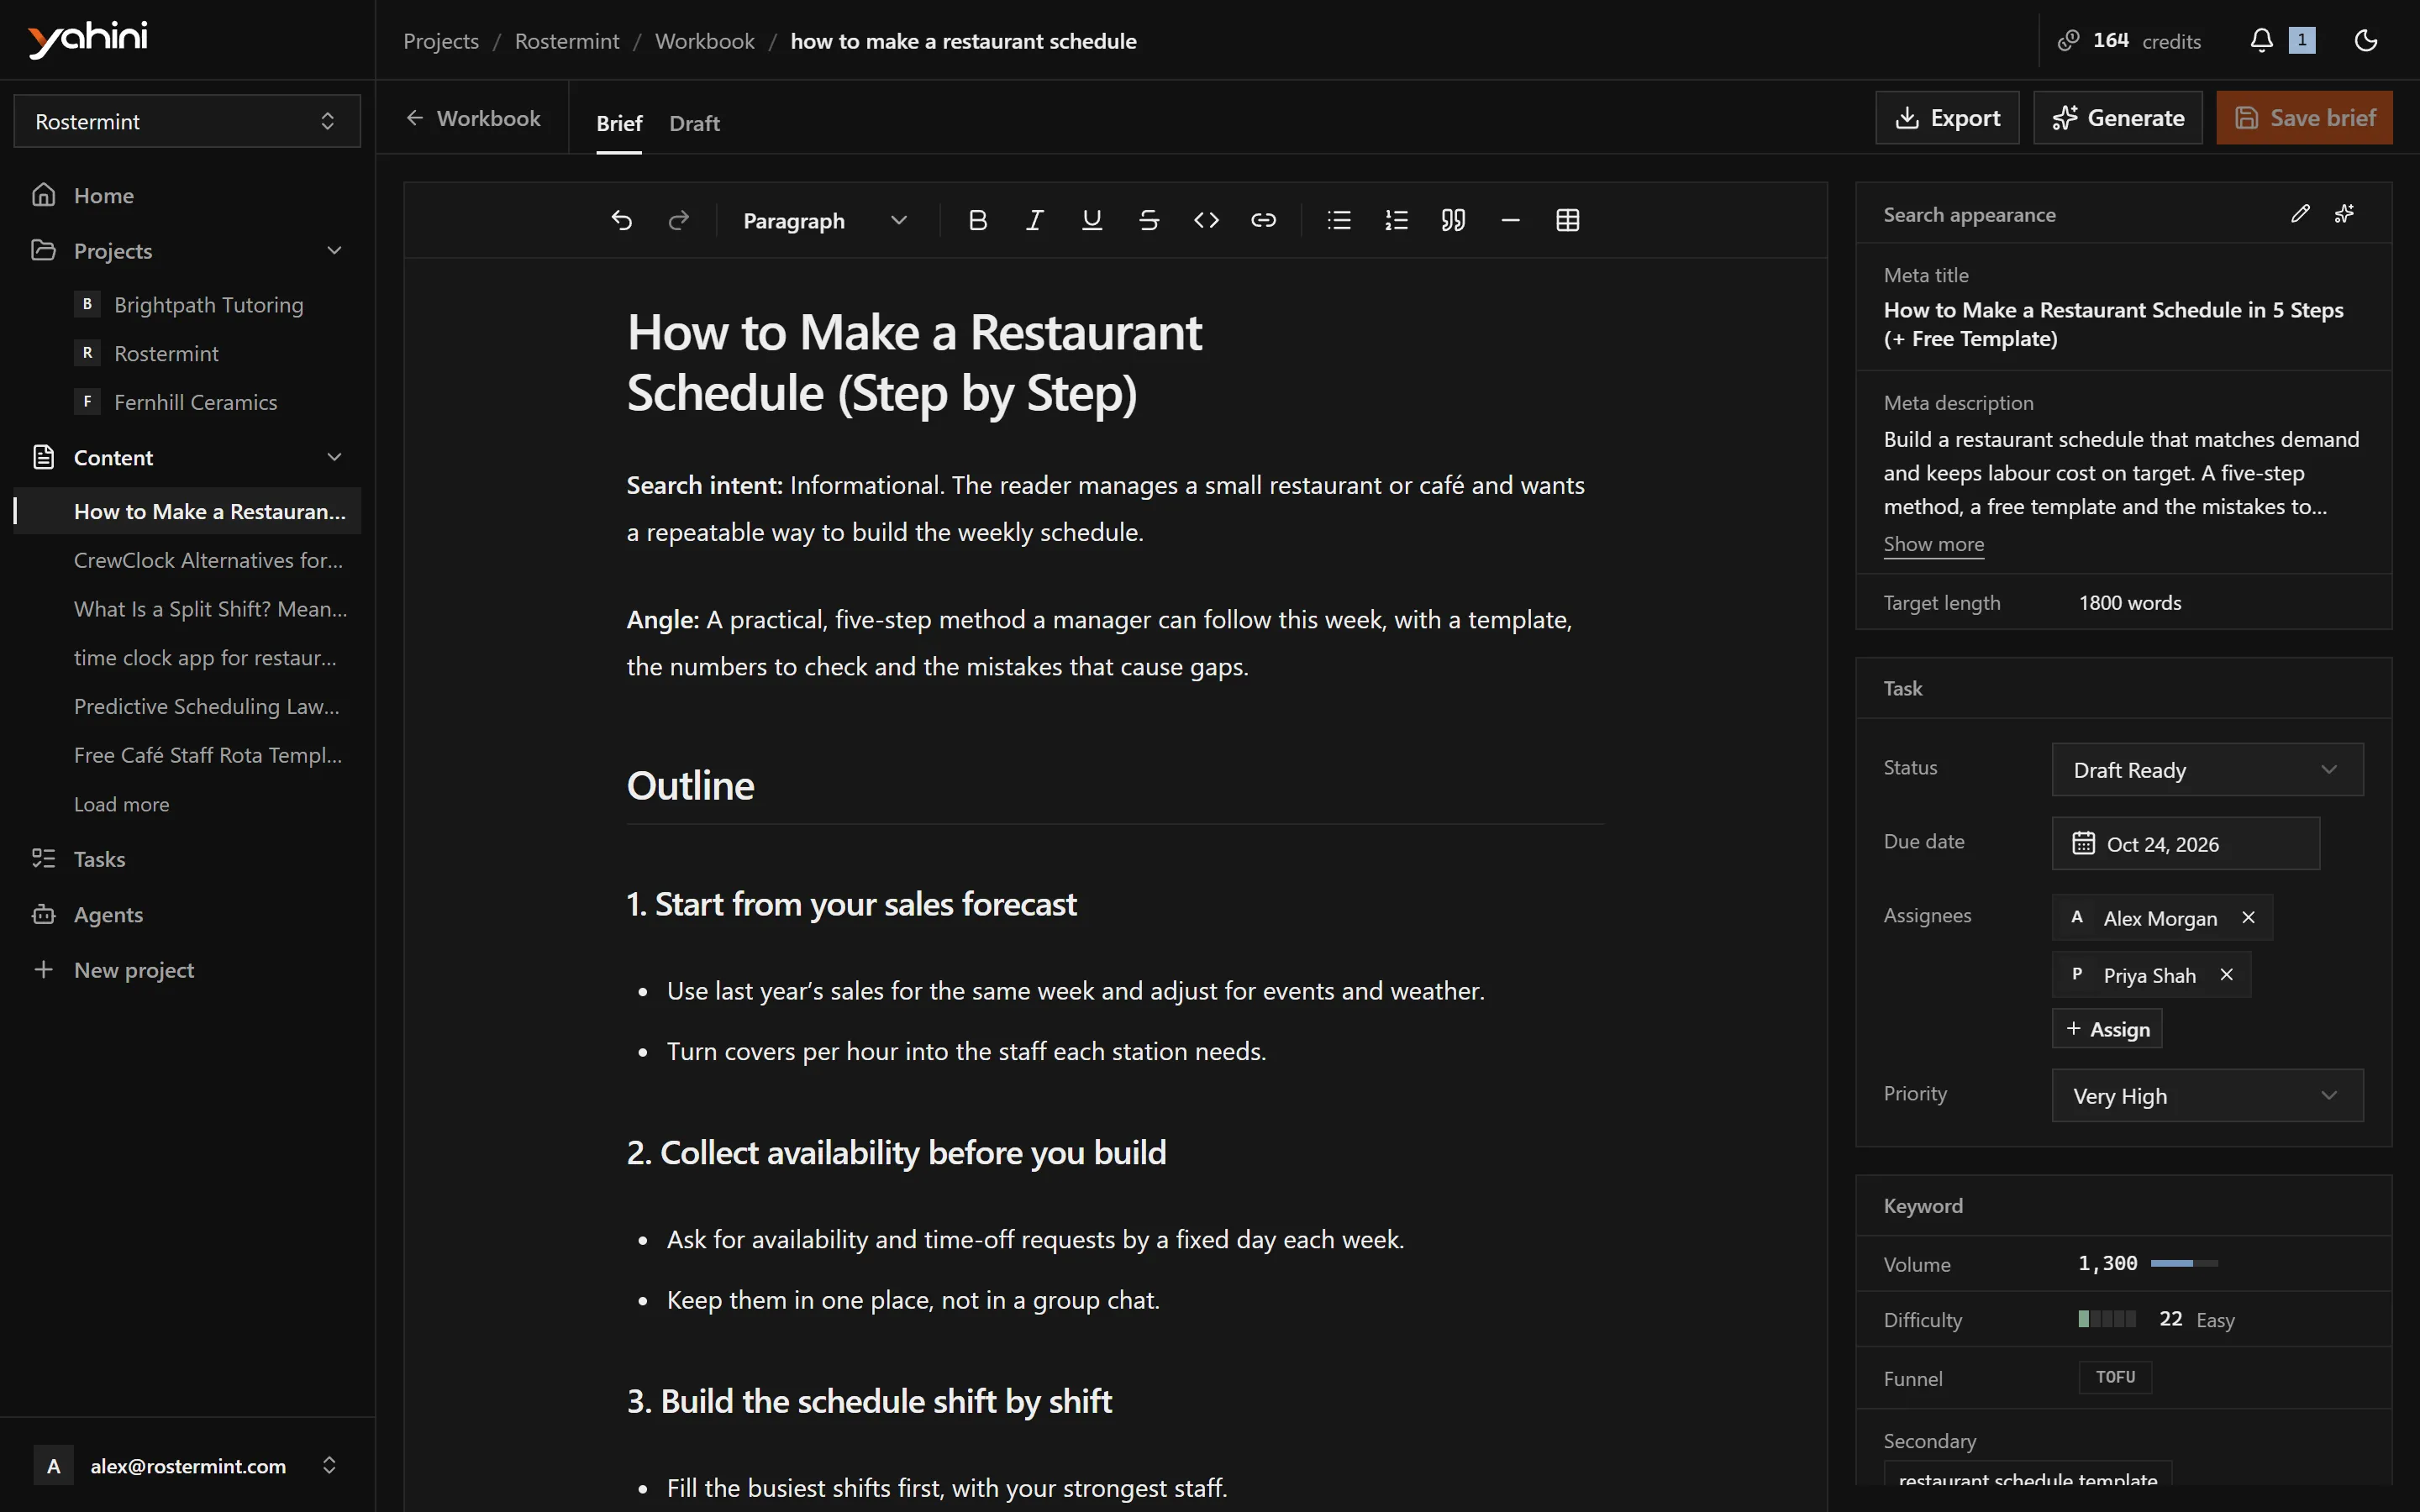Switch to the Draft tab
This screenshot has height=1512, width=2420.
click(x=694, y=123)
